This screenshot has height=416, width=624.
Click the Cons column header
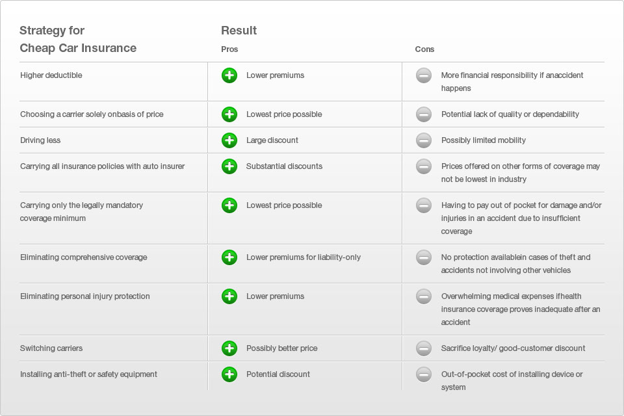point(424,49)
